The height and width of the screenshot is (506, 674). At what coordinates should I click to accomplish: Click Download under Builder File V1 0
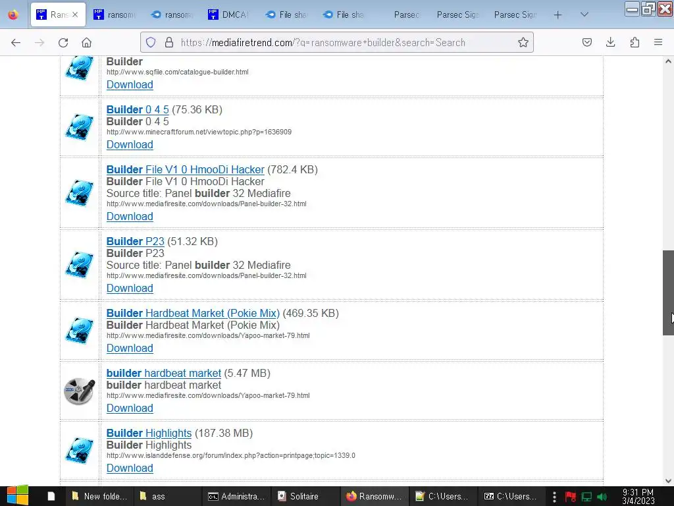coord(130,216)
